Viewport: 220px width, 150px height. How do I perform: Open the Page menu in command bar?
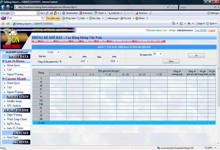(200, 24)
